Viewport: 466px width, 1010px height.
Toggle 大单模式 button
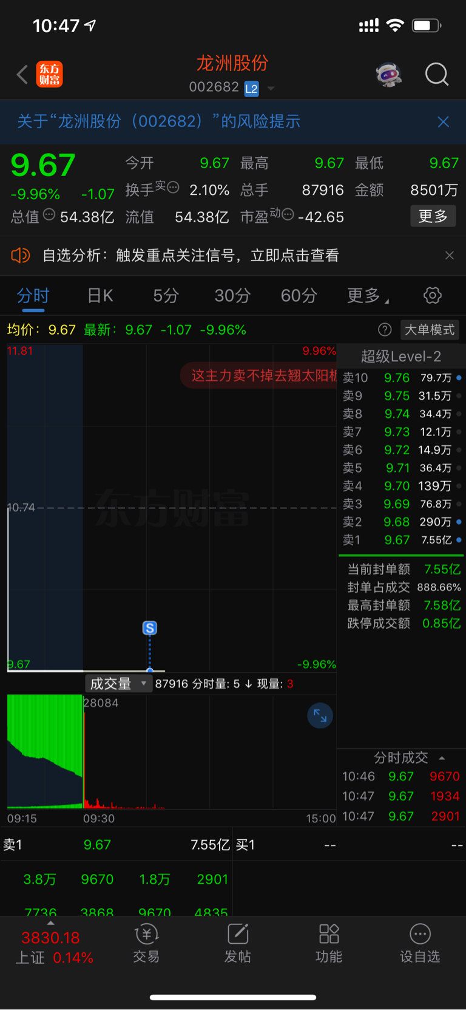click(430, 330)
